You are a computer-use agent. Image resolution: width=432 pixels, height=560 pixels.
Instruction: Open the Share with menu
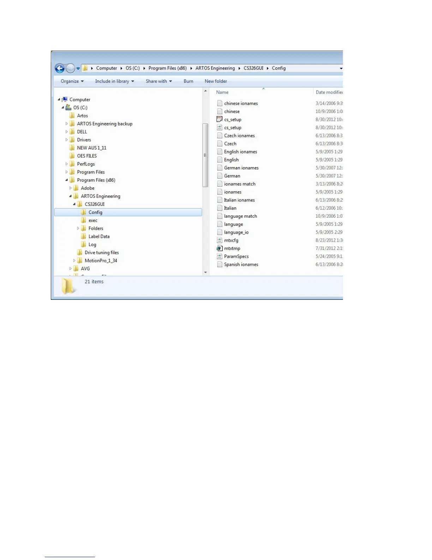pyautogui.click(x=159, y=81)
